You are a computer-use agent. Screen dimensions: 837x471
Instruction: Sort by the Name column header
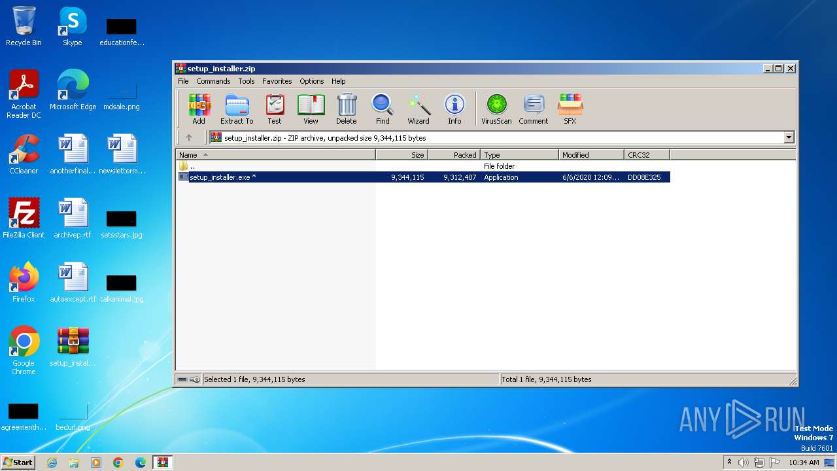[x=276, y=155]
